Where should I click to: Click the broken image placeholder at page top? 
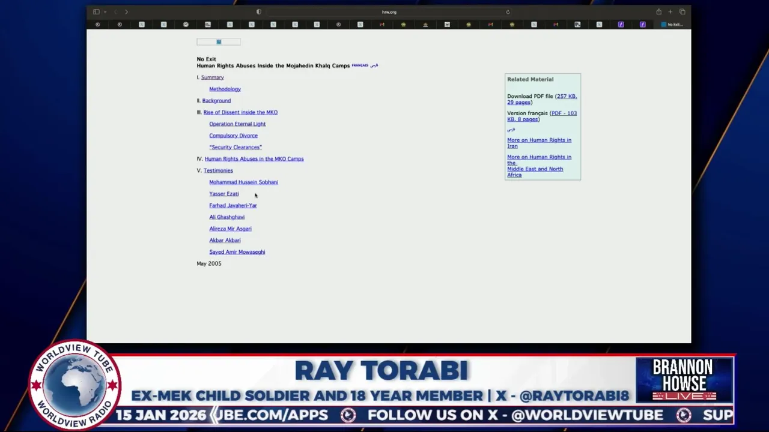219,41
